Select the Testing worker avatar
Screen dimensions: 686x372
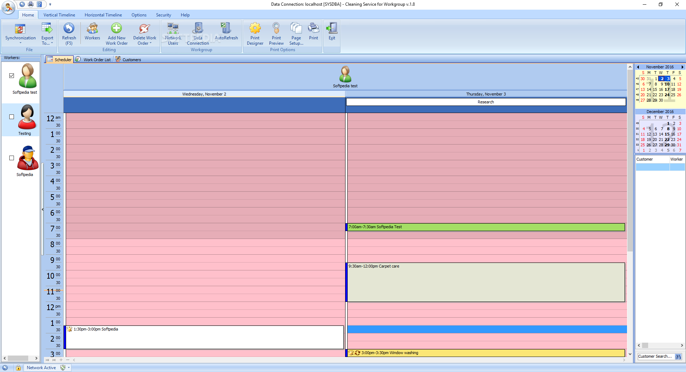27,117
